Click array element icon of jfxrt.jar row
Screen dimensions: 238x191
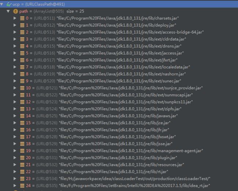[x=22, y=60]
